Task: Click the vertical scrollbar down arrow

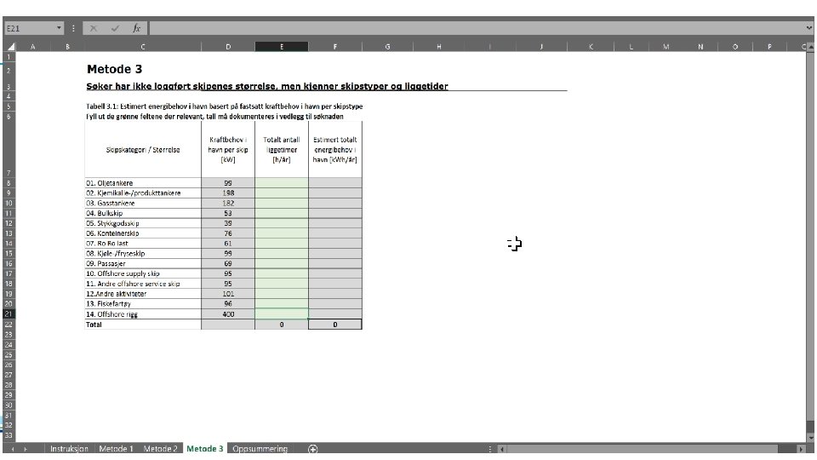Action: [810, 437]
